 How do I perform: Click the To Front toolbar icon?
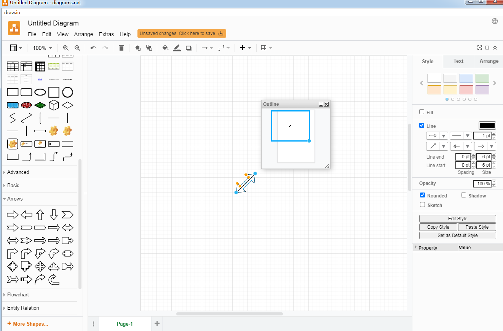point(137,48)
